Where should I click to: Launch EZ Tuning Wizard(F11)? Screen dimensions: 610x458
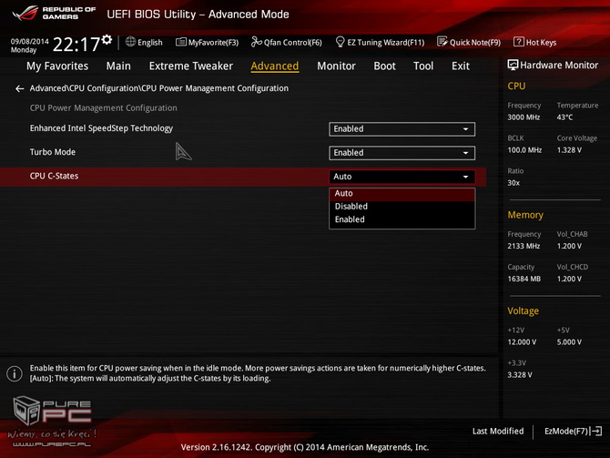(x=380, y=42)
